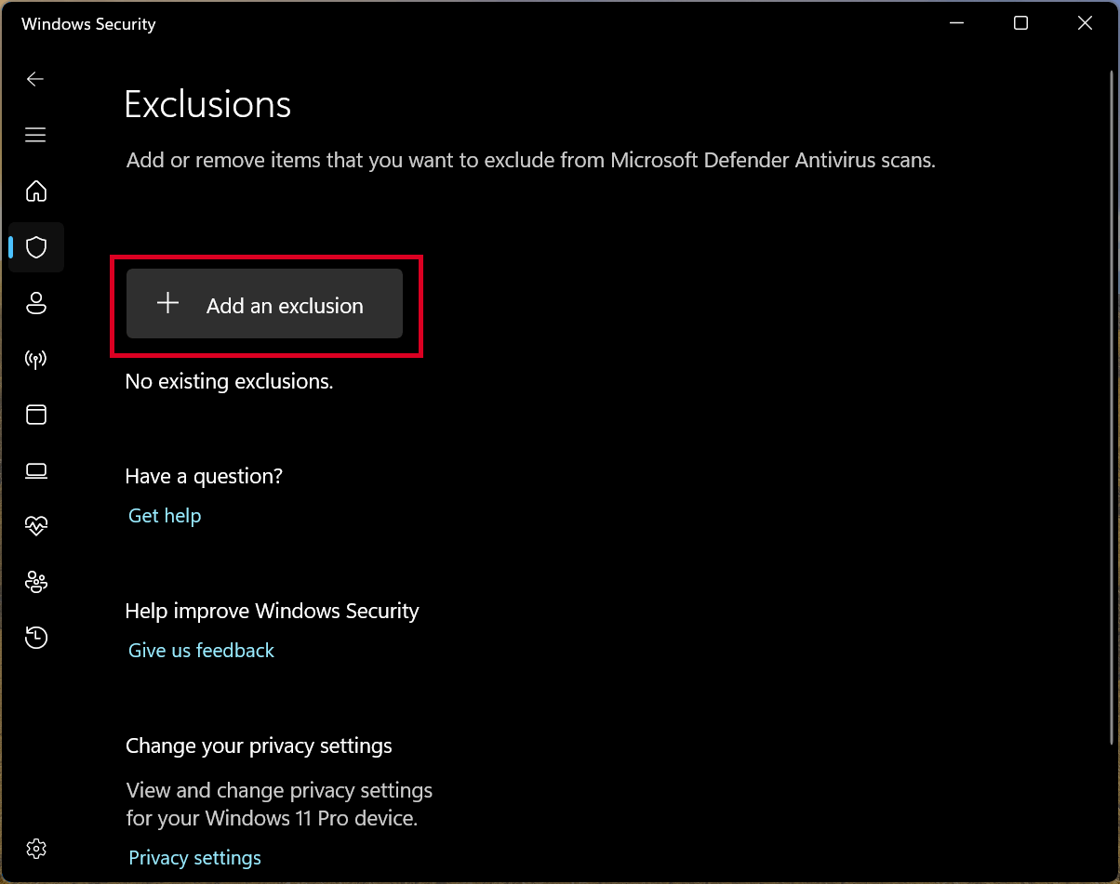This screenshot has height=884, width=1120.
Task: View Protection history clock icon
Action: (x=35, y=637)
